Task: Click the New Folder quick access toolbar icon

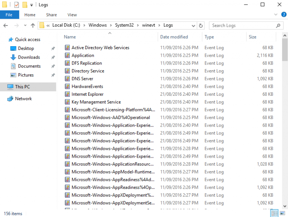Action: click(25, 5)
